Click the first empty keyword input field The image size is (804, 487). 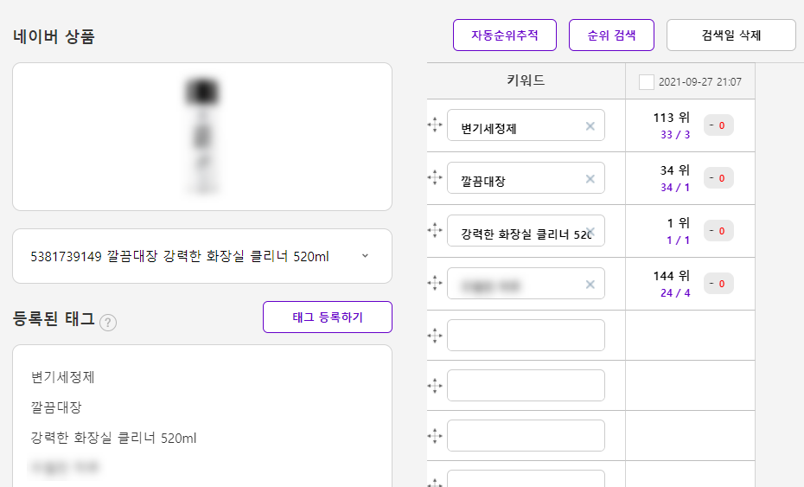(526, 335)
